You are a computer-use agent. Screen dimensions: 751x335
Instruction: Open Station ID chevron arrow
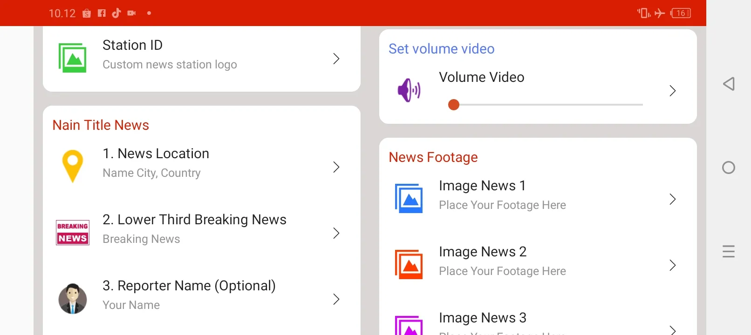336,59
